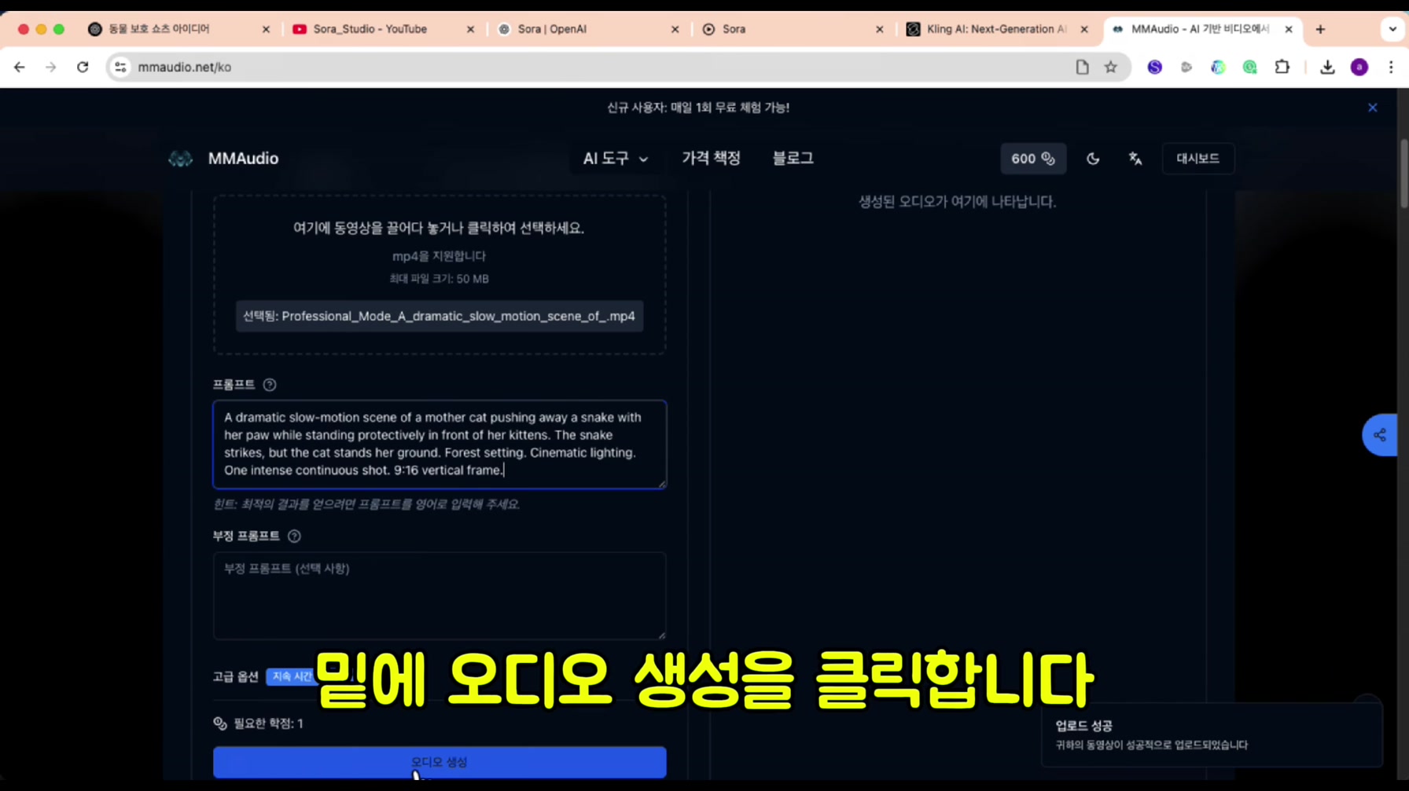Open a new browser tab

[x=1320, y=29]
